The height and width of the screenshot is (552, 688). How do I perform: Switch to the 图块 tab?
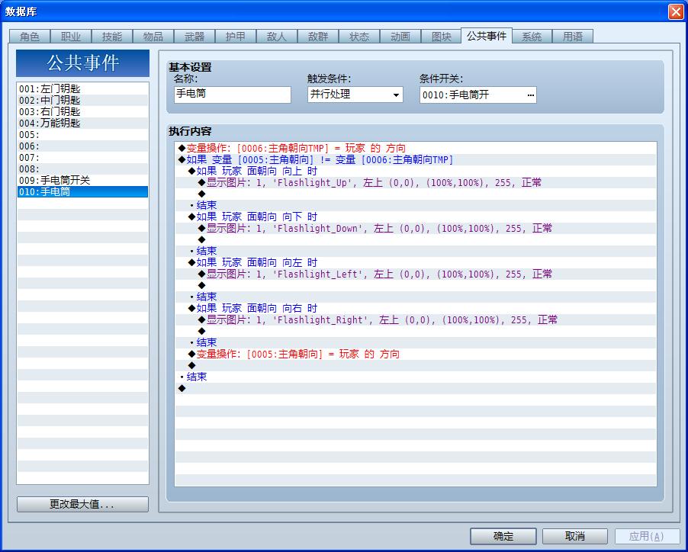(442, 37)
